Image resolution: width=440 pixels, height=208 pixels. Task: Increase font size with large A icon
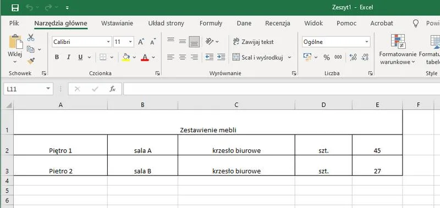point(141,42)
